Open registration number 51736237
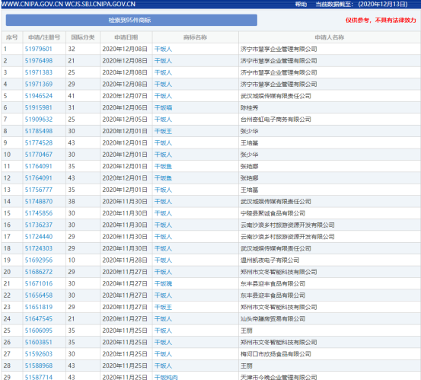 [39, 225]
